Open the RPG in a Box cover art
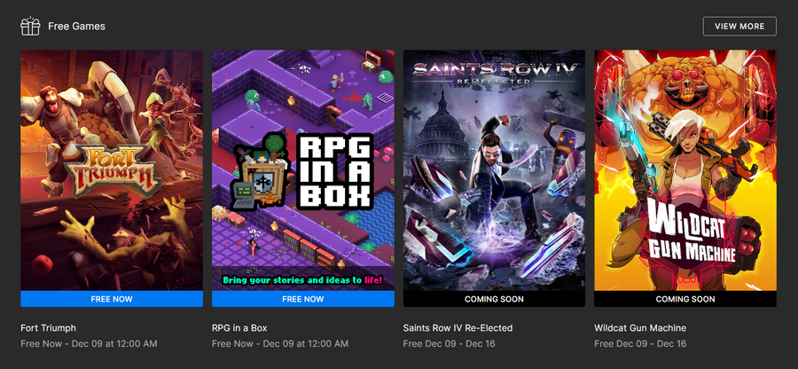798x369 pixels. (303, 170)
